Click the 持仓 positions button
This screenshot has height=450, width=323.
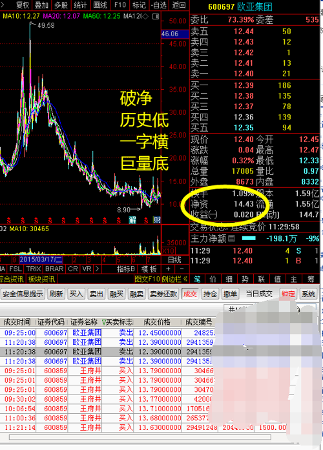210,294
